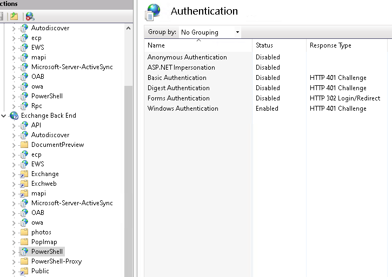Screen dimensions: 392x277
Task: Click Disabled status of Basic Authentication
Action: (x=268, y=78)
